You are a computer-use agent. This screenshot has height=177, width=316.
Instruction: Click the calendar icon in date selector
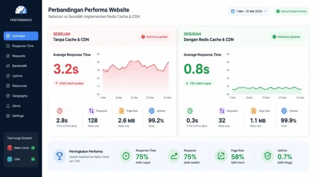coord(233,11)
